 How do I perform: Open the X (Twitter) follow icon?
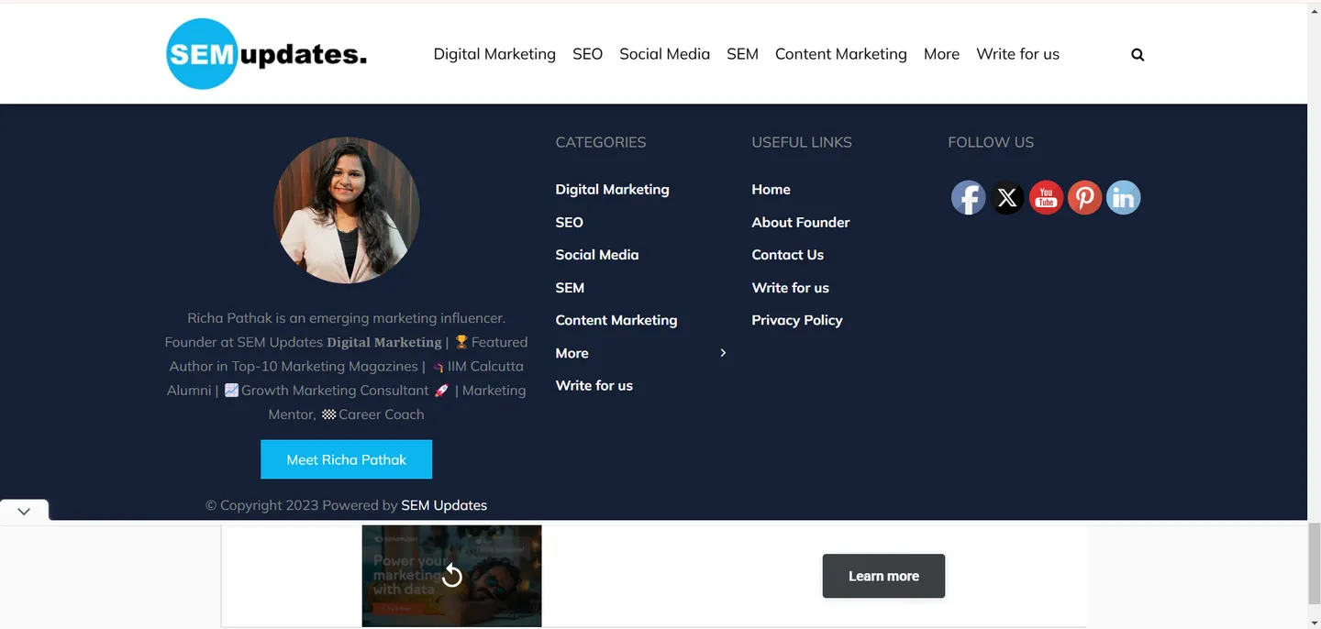point(1007,197)
